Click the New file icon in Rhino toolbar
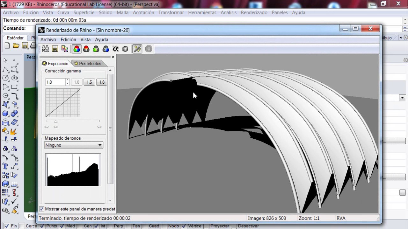The height and width of the screenshot is (229, 408). pyautogui.click(x=7, y=46)
